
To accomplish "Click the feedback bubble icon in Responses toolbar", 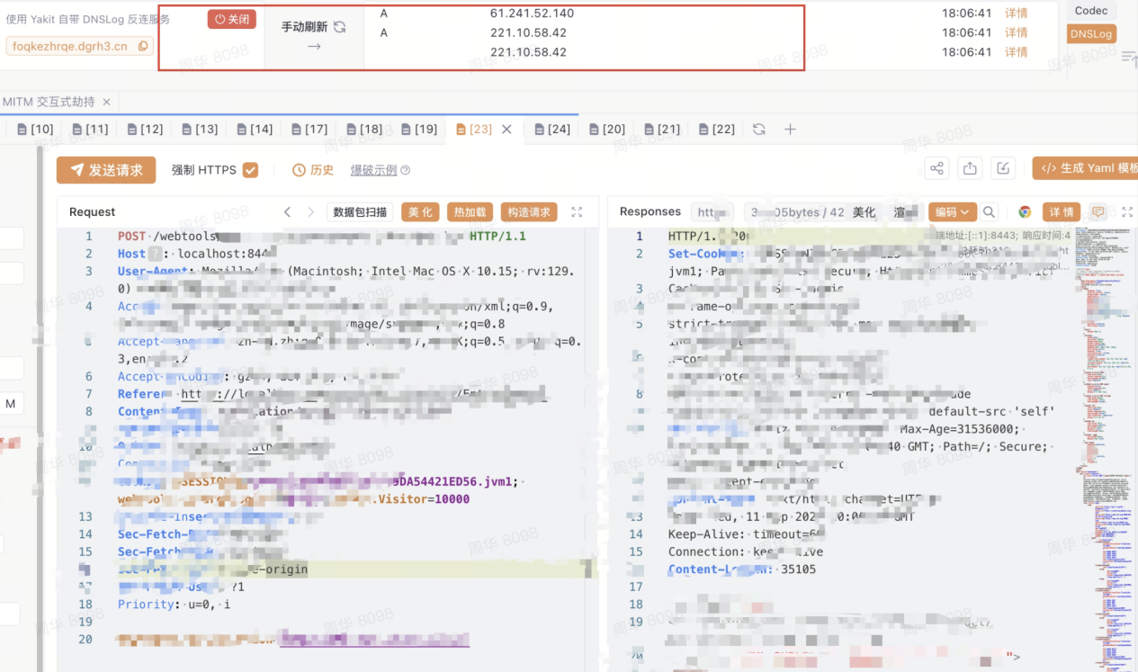I will (1099, 211).
